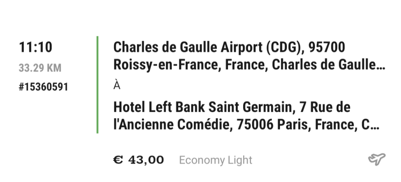Click the 33.29 KM distance label
This screenshot has height=182, width=401.
tap(40, 68)
